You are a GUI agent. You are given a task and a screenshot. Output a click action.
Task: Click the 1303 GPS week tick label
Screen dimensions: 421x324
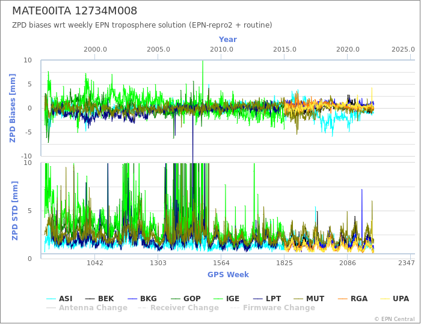(x=158, y=263)
